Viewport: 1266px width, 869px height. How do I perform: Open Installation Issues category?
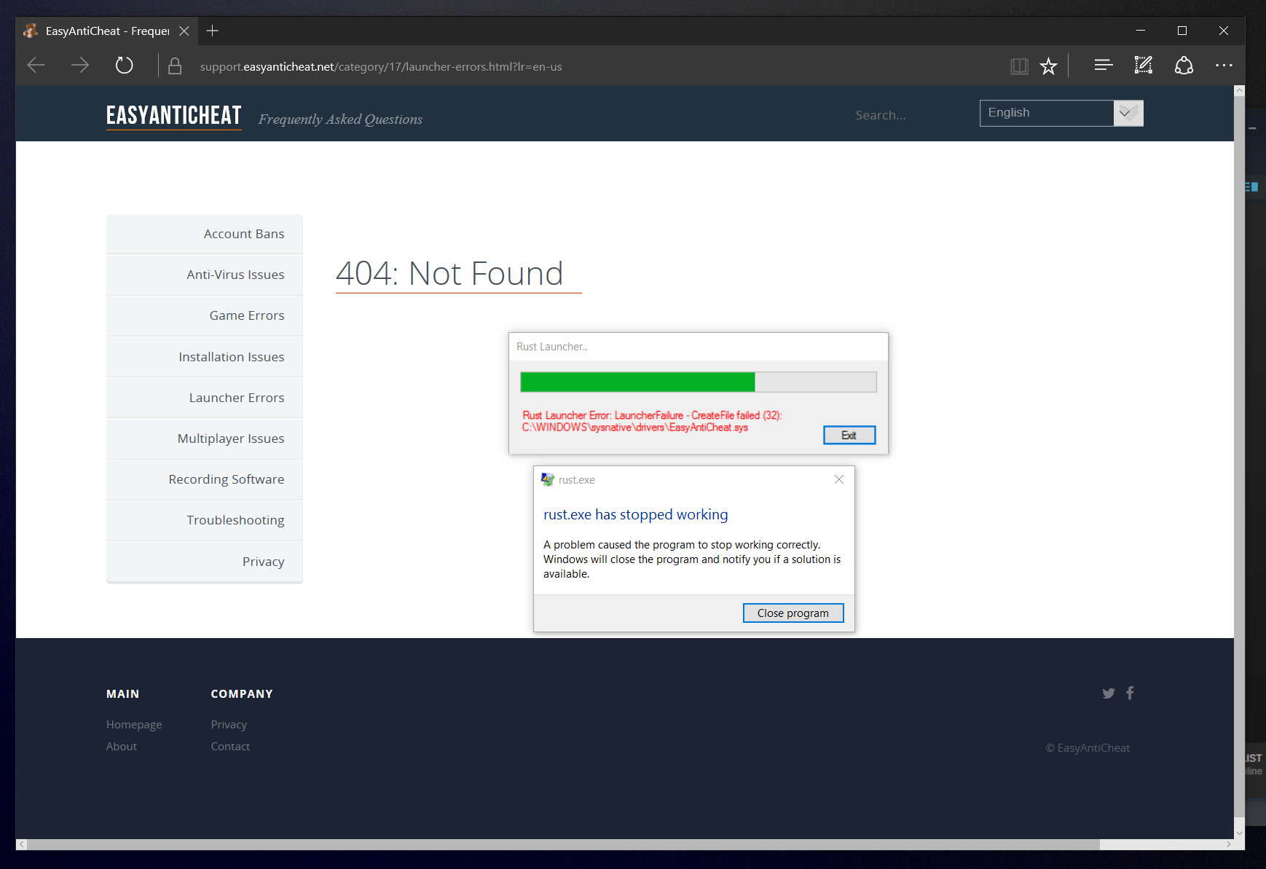(205, 357)
